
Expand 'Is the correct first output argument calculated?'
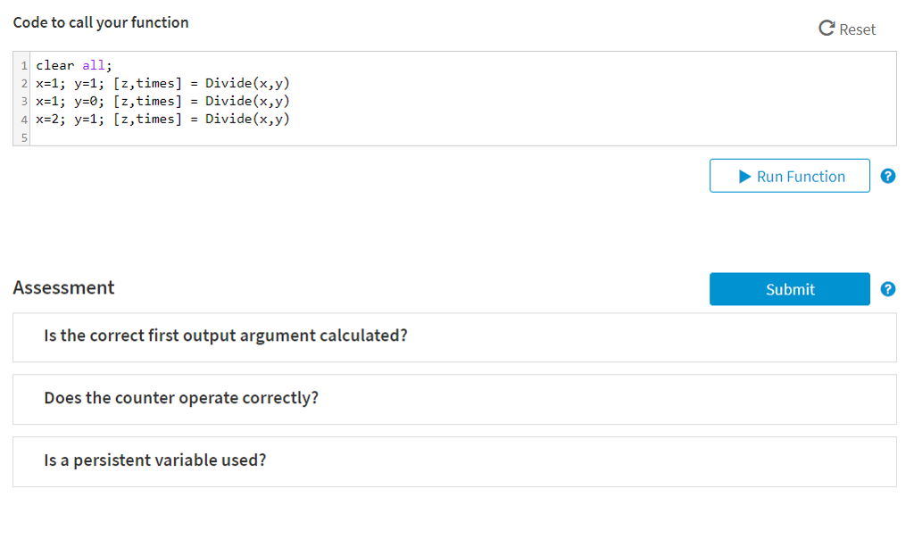point(226,336)
